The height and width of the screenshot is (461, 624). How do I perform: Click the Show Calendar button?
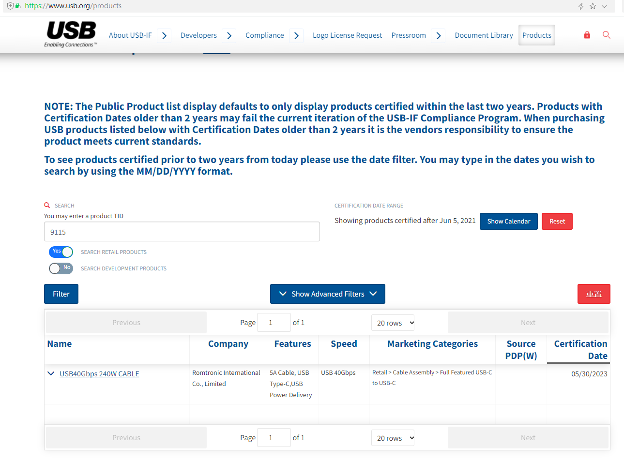(509, 222)
